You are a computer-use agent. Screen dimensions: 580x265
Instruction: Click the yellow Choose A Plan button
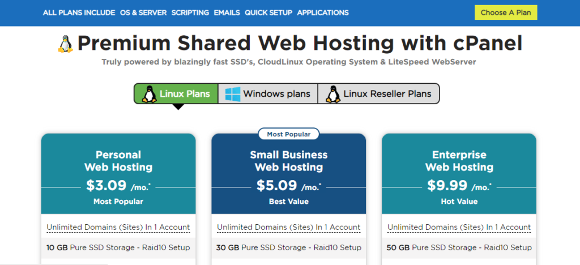(x=506, y=12)
